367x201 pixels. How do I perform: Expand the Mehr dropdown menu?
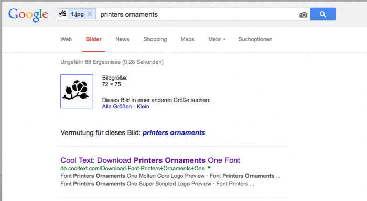point(217,39)
